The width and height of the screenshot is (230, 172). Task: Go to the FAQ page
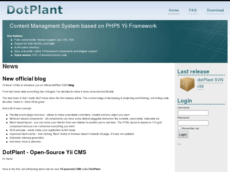pos(193,10)
